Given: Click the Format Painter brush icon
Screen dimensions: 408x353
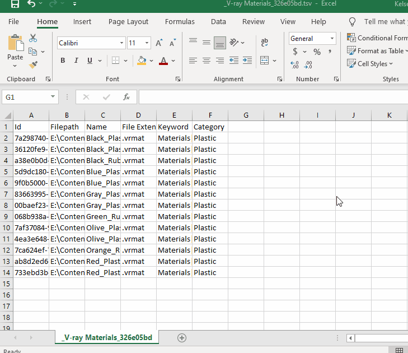Looking at the screenshot, I should point(33,65).
